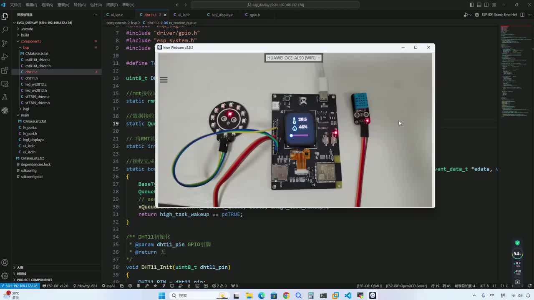Click the Iriun Webcam hamburger menu
Image resolution: width=534 pixels, height=300 pixels.
click(x=164, y=80)
